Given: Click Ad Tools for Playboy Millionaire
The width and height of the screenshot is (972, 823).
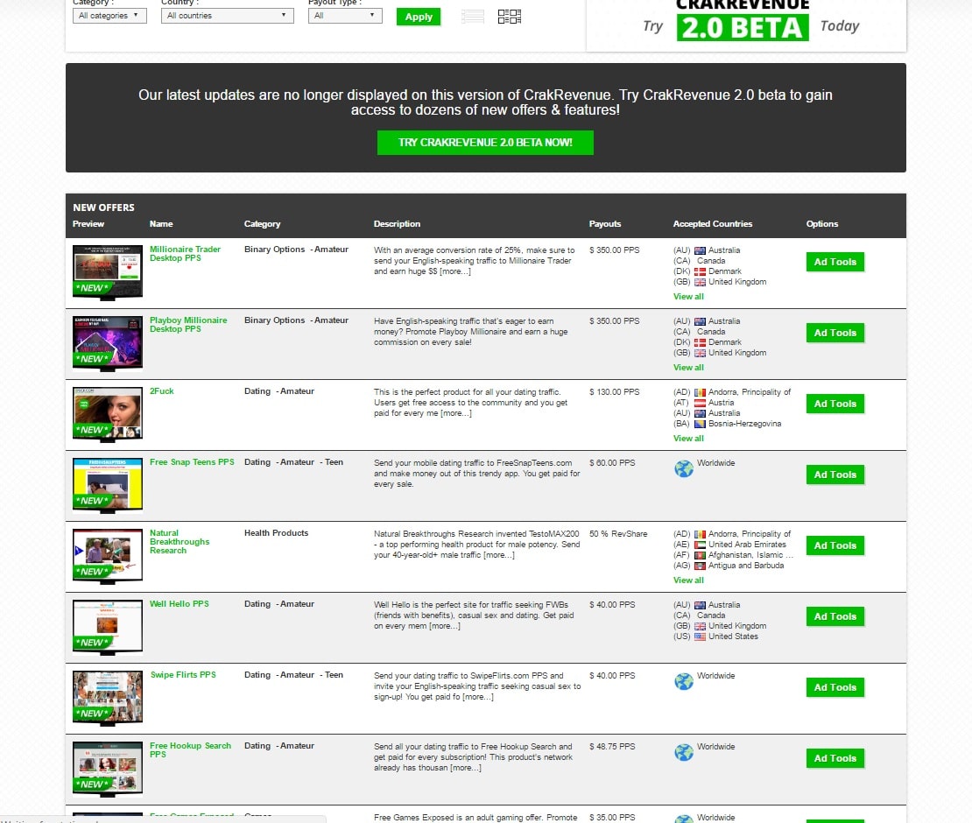Looking at the screenshot, I should click(835, 333).
